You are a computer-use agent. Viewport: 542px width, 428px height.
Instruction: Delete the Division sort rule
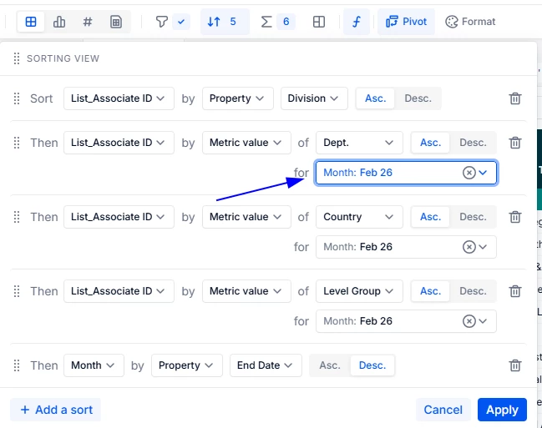[515, 98]
